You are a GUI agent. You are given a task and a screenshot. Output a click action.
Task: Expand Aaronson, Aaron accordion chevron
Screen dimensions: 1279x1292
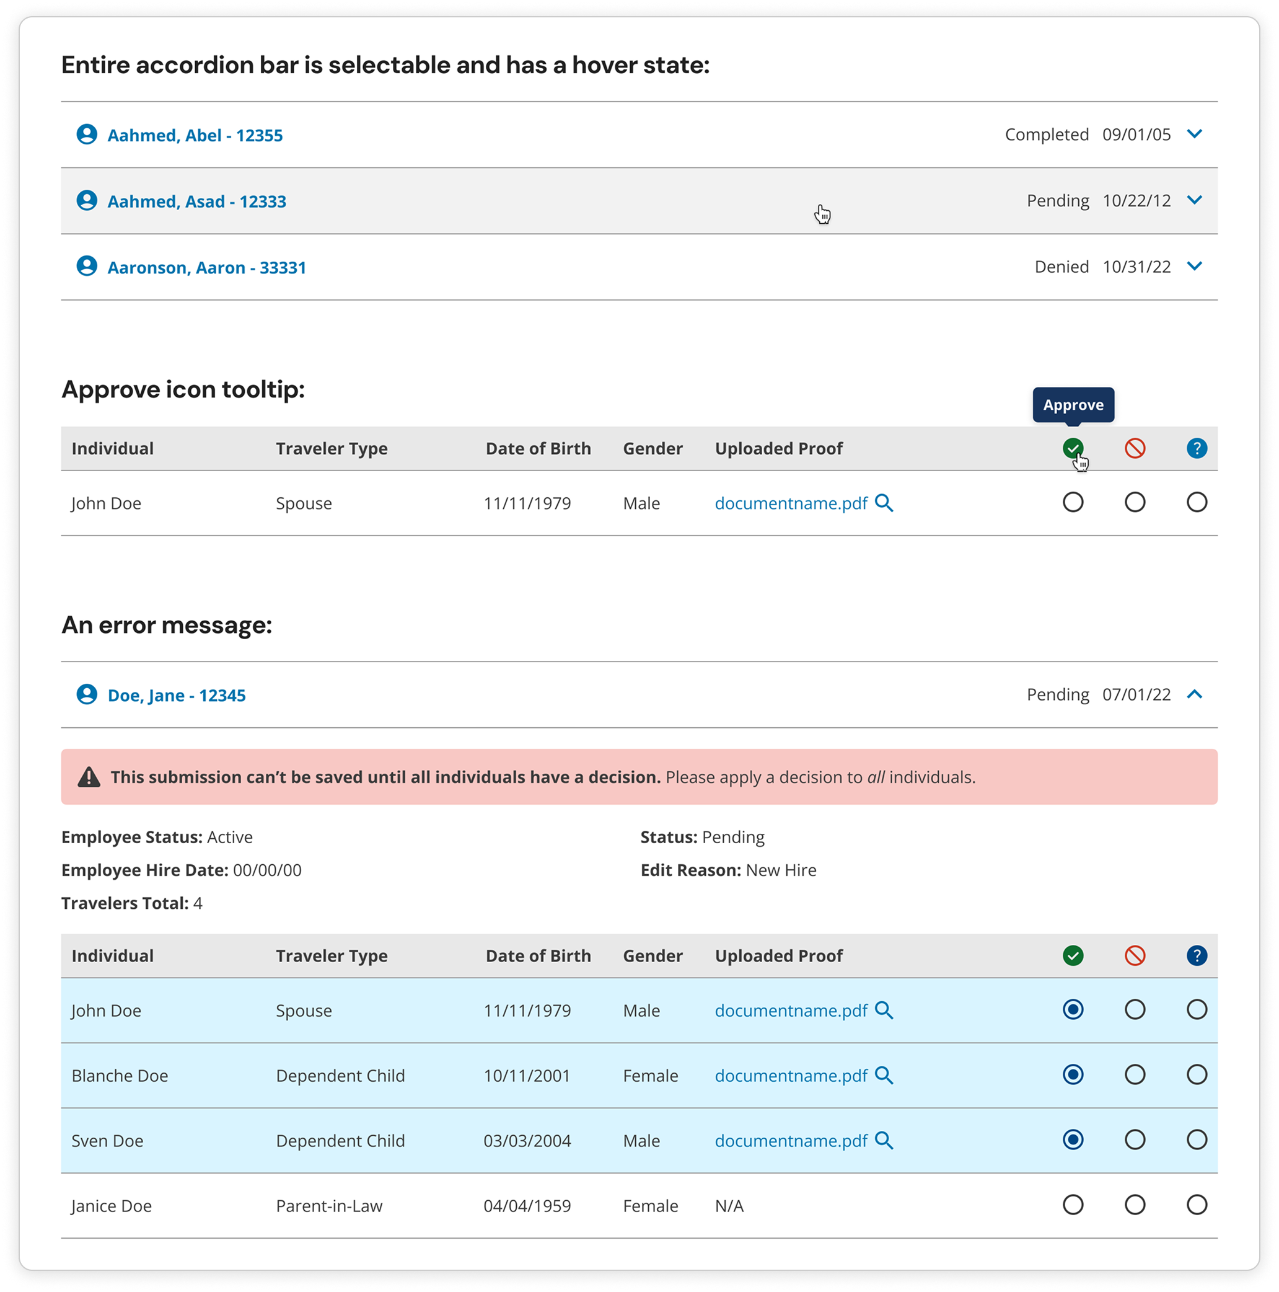point(1194,266)
